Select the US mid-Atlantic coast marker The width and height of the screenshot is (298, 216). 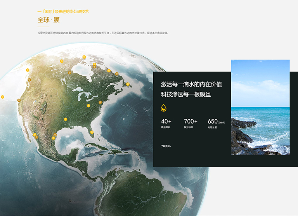point(100,103)
